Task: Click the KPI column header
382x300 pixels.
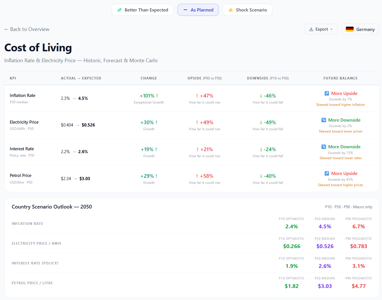Action: [13, 78]
